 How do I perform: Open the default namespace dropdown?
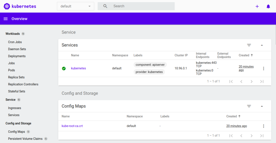click(75, 6)
